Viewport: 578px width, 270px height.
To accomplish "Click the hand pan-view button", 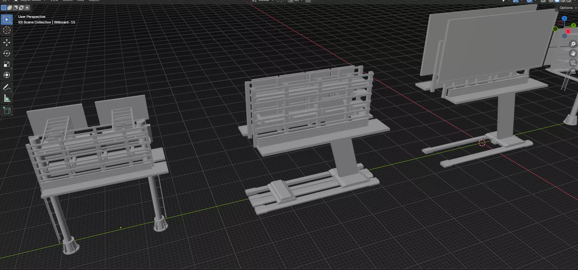I will (573, 53).
